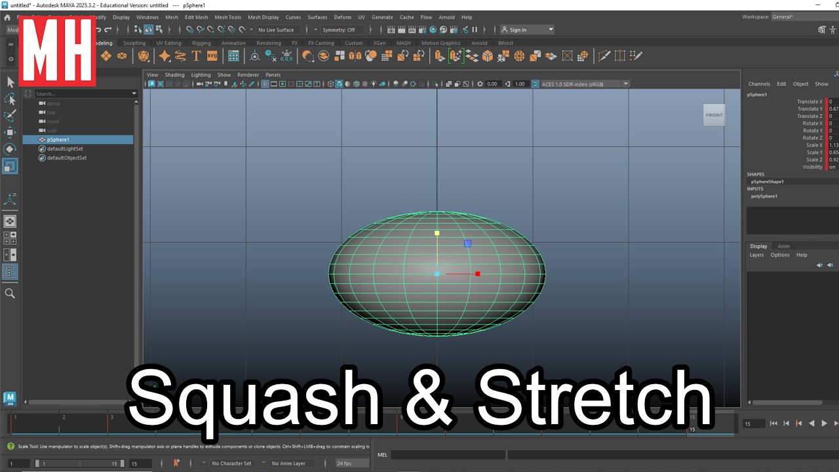Screen dimensions: 839x472
Task: Click the MEL command input field
Action: pyautogui.click(x=448, y=454)
